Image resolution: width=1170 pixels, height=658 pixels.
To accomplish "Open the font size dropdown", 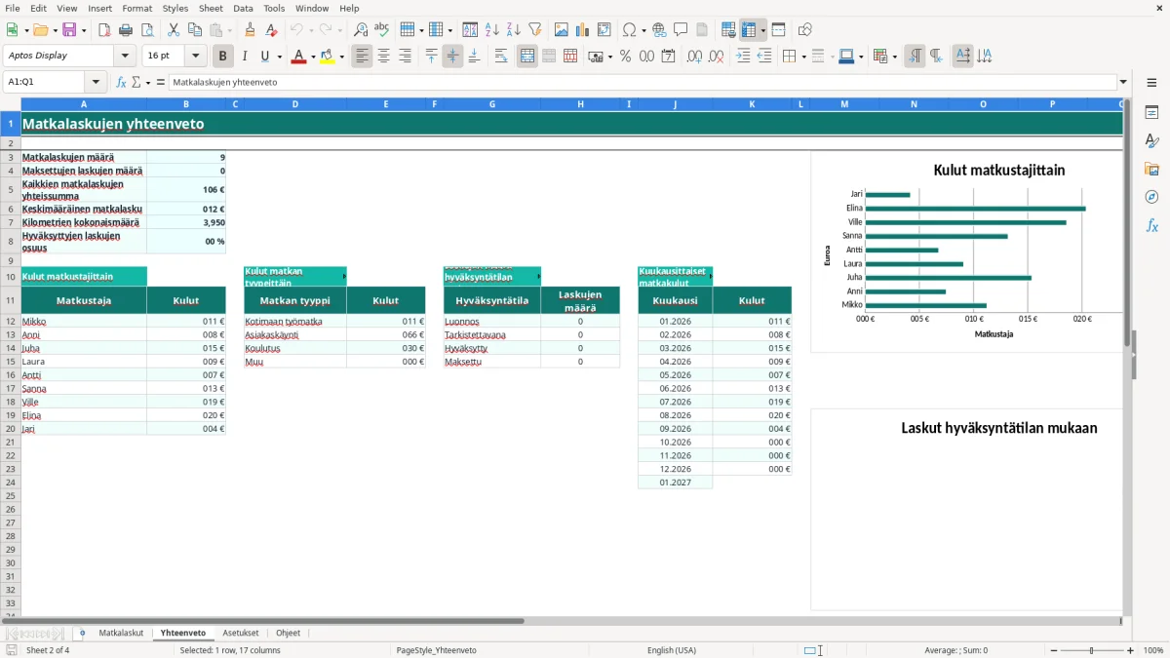I will 195,57.
